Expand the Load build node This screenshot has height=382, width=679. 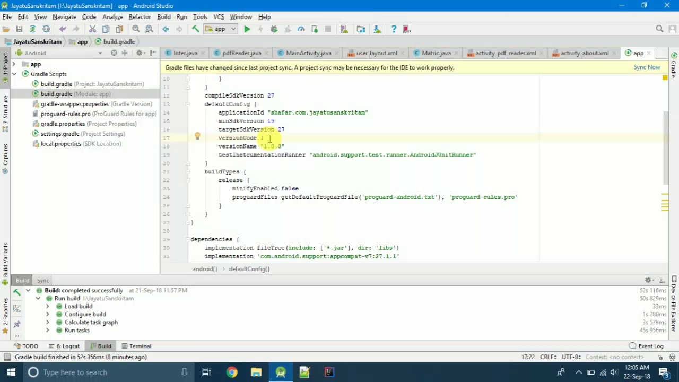point(47,307)
